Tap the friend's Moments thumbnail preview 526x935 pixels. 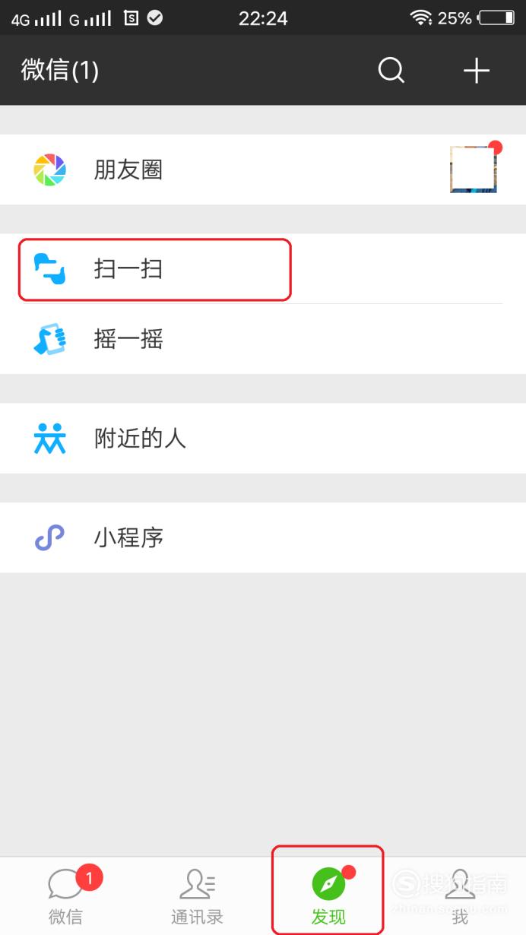pyautogui.click(x=474, y=170)
